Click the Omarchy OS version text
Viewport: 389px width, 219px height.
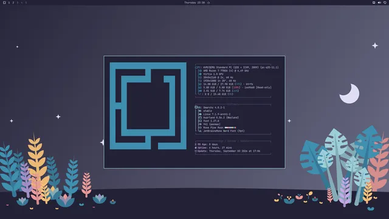coord(214,108)
